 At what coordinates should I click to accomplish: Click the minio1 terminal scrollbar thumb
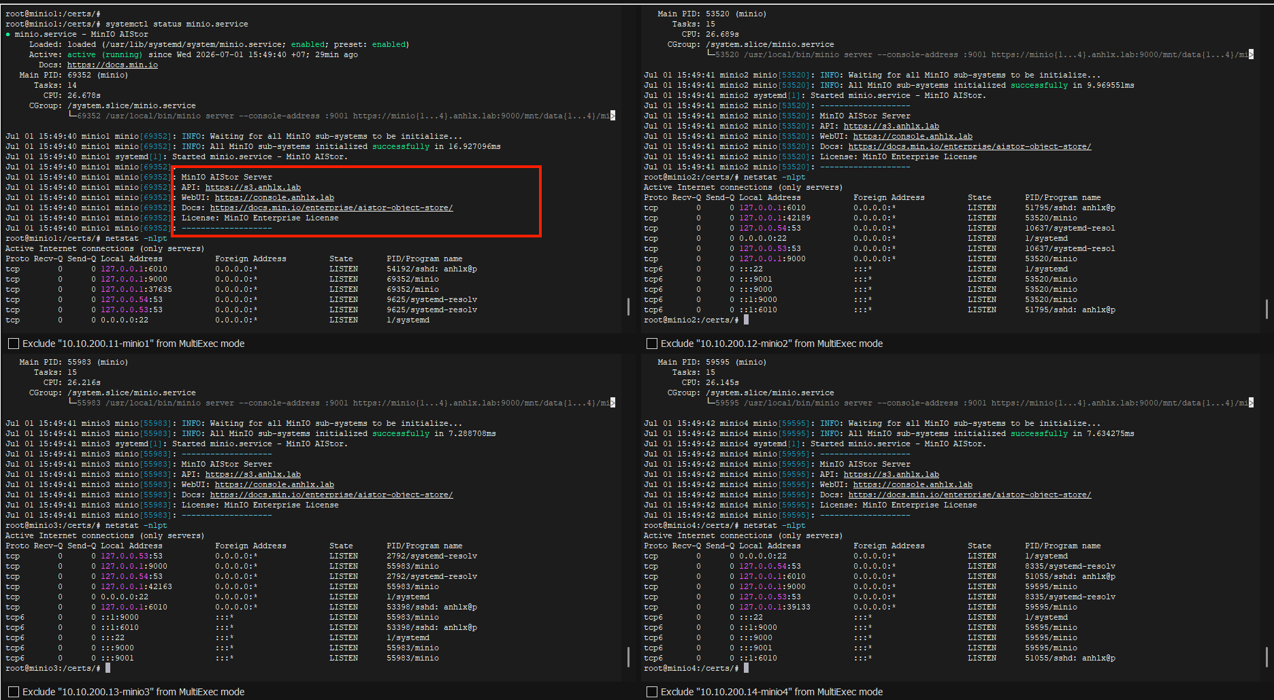tap(628, 306)
